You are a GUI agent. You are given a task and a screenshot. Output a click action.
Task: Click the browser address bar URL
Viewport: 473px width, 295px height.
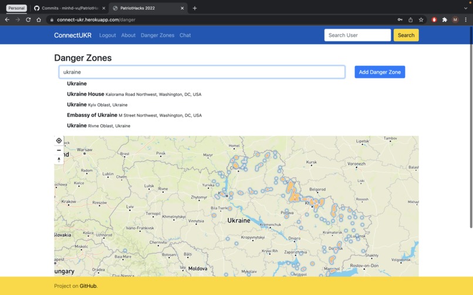[x=96, y=20]
